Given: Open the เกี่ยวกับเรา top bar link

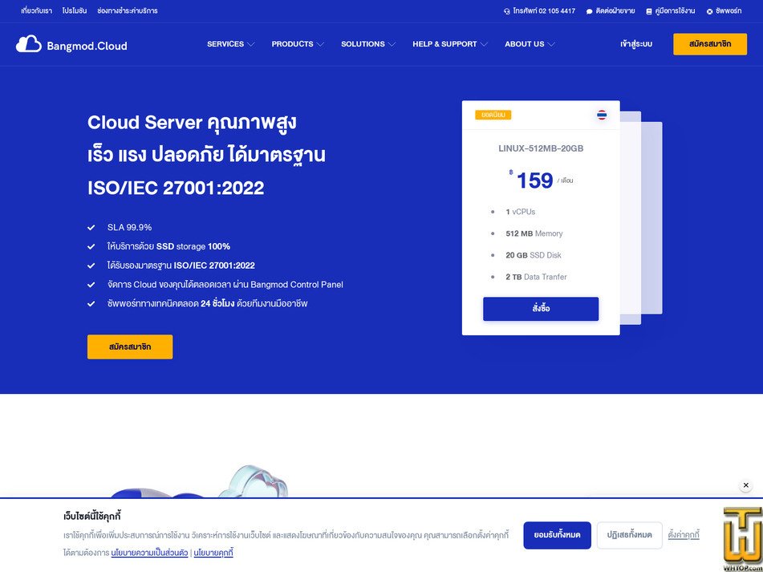Looking at the screenshot, I should pos(36,10).
